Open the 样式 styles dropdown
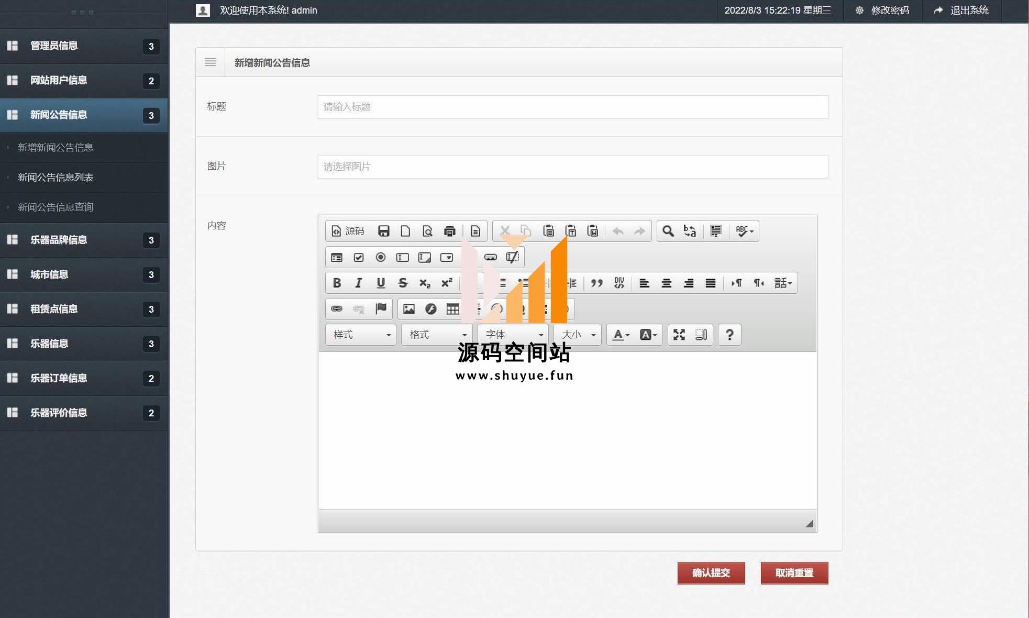1029x618 pixels. (x=361, y=335)
